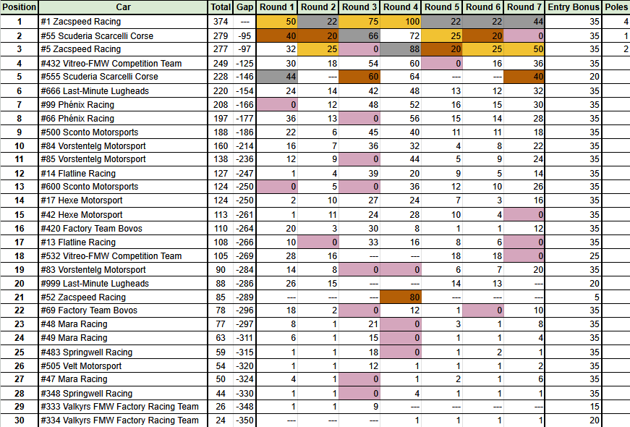The height and width of the screenshot is (427, 630).
Task: Click the #666 Last-Minute Lugheads cell
Action: point(123,90)
